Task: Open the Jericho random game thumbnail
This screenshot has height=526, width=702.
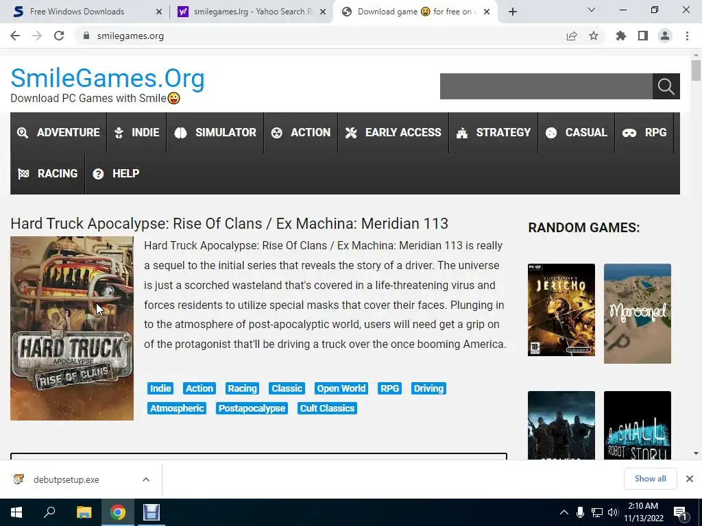Action: click(561, 310)
